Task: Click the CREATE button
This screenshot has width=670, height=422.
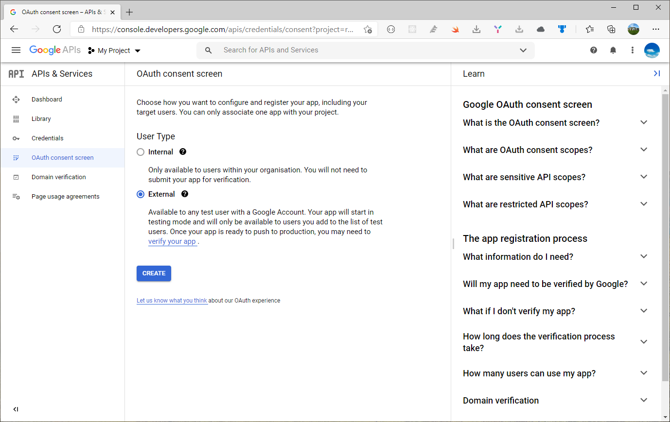Action: (154, 273)
